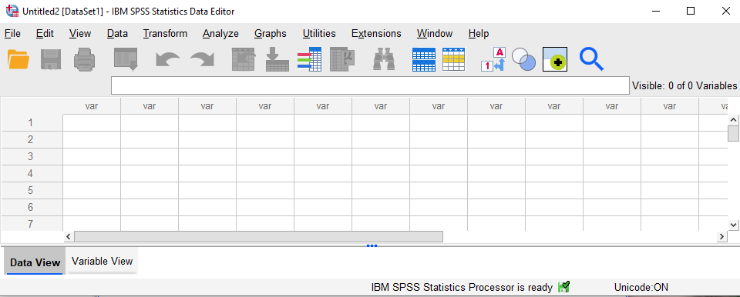The width and height of the screenshot is (740, 297).
Task: Click the Find binoculars icon
Action: [x=384, y=60]
